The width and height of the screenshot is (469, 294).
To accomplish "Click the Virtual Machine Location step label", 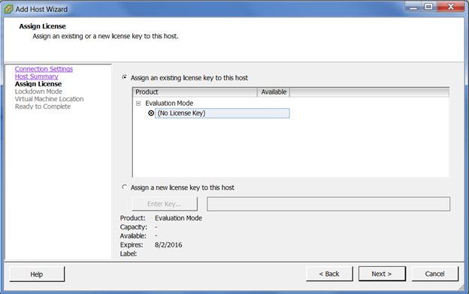I will tap(50, 99).
